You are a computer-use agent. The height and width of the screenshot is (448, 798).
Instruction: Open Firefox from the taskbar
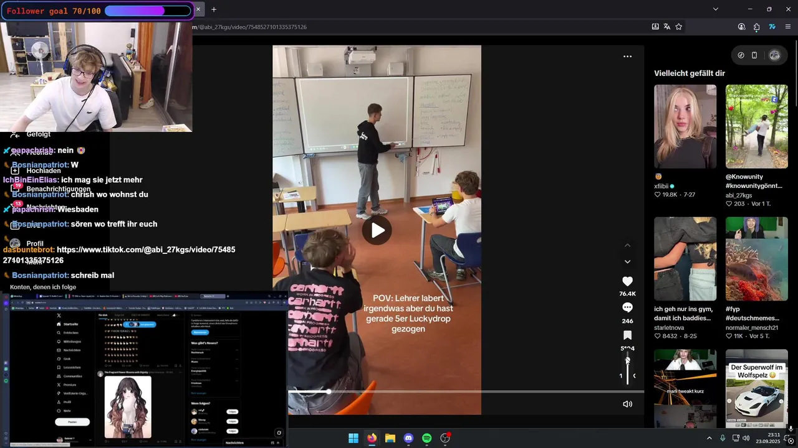(x=372, y=438)
